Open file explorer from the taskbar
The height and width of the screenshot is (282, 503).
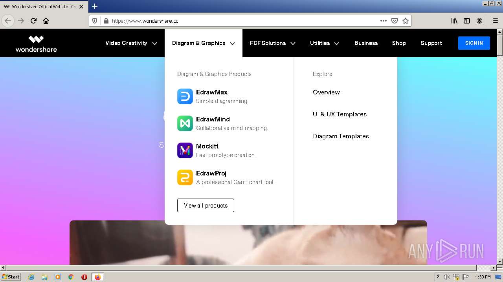[44, 277]
